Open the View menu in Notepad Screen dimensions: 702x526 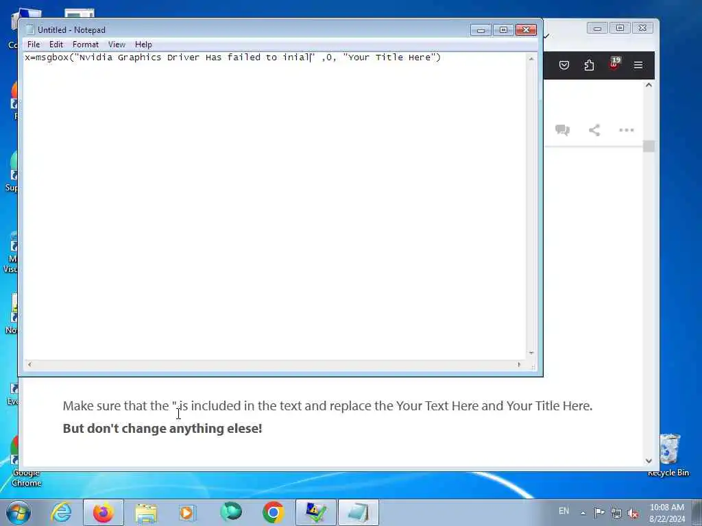[117, 45]
